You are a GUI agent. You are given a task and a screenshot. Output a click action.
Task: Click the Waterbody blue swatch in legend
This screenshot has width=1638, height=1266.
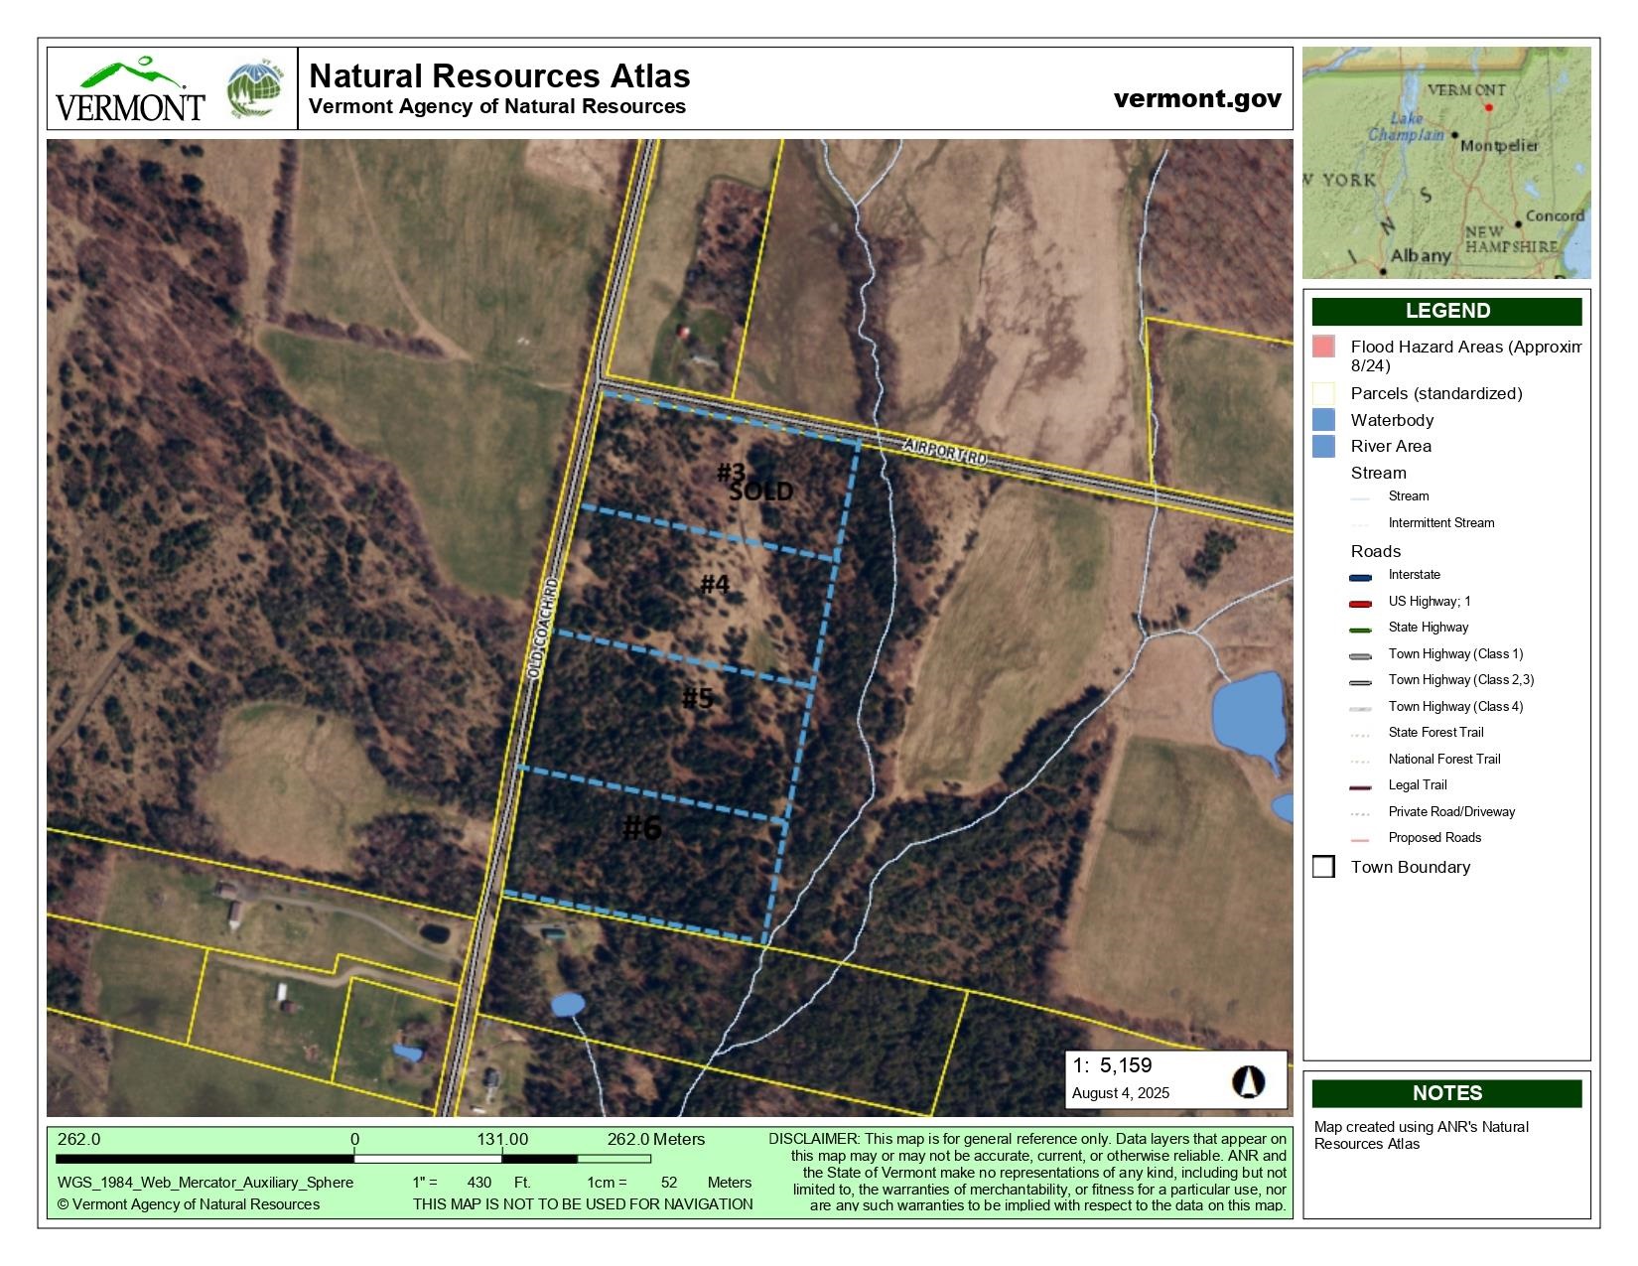pos(1323,421)
